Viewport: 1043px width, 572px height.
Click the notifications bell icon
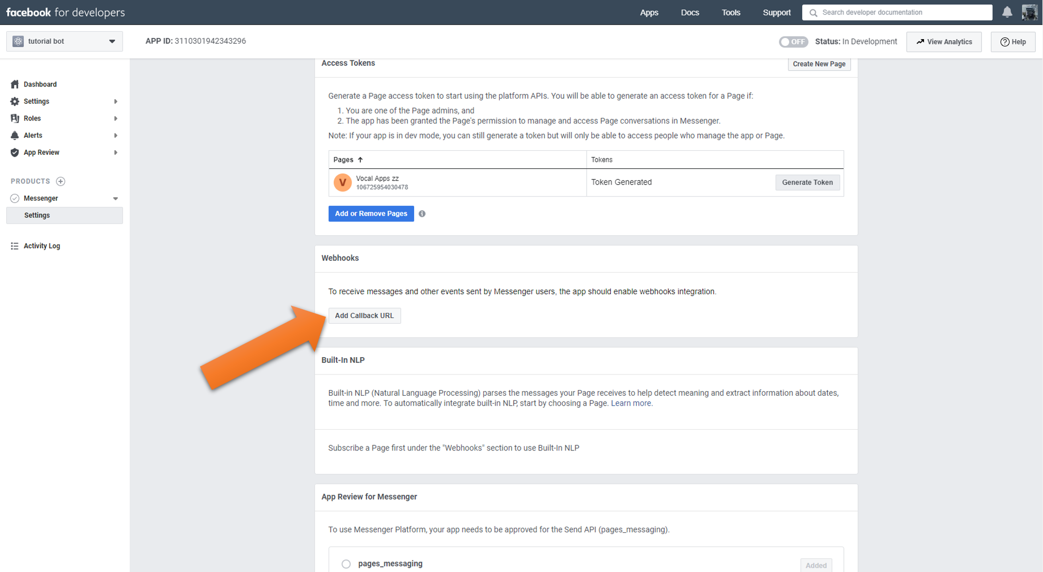coord(1007,12)
